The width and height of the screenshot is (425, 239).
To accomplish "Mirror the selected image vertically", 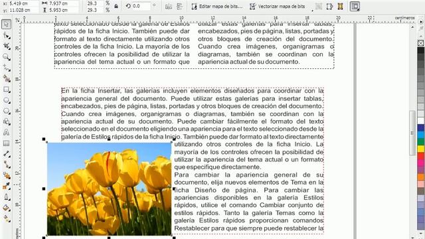I will [x=179, y=7].
